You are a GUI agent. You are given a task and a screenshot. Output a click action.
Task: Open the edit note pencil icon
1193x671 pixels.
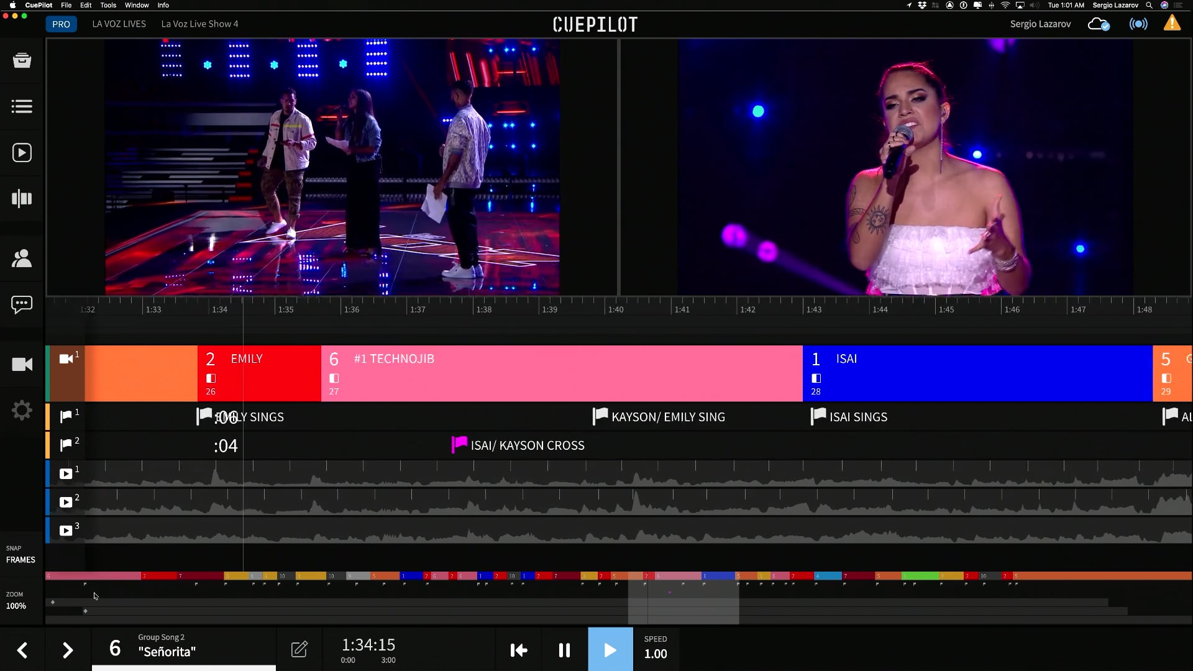point(299,649)
